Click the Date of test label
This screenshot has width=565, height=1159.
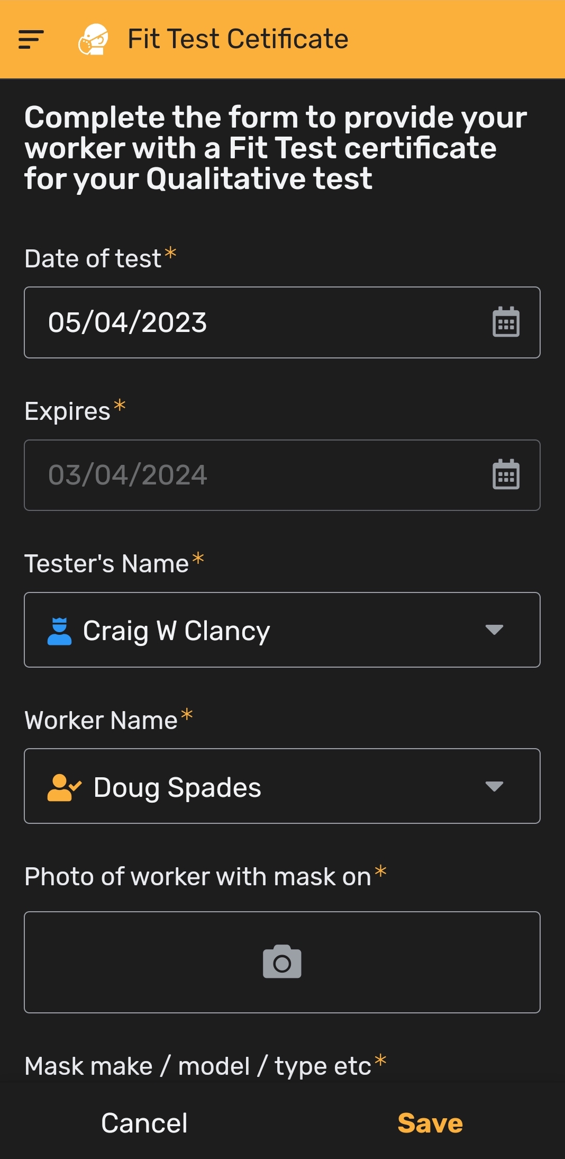(x=93, y=259)
